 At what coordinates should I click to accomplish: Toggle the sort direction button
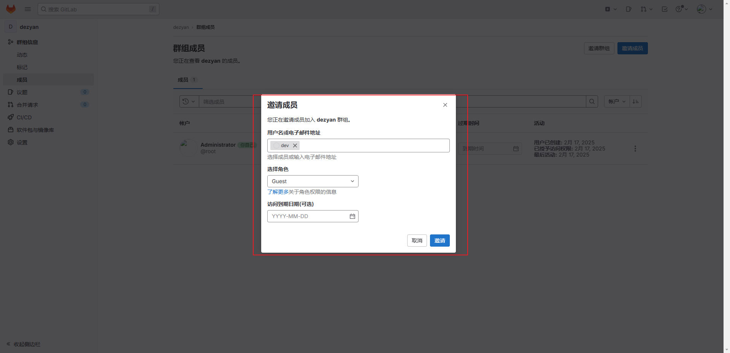point(636,101)
